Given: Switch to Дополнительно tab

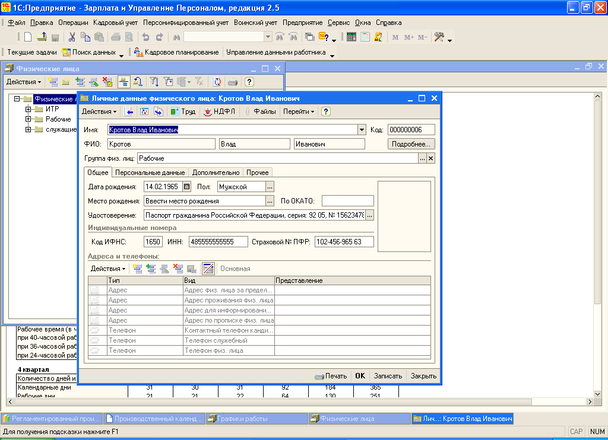Looking at the screenshot, I should click(216, 173).
